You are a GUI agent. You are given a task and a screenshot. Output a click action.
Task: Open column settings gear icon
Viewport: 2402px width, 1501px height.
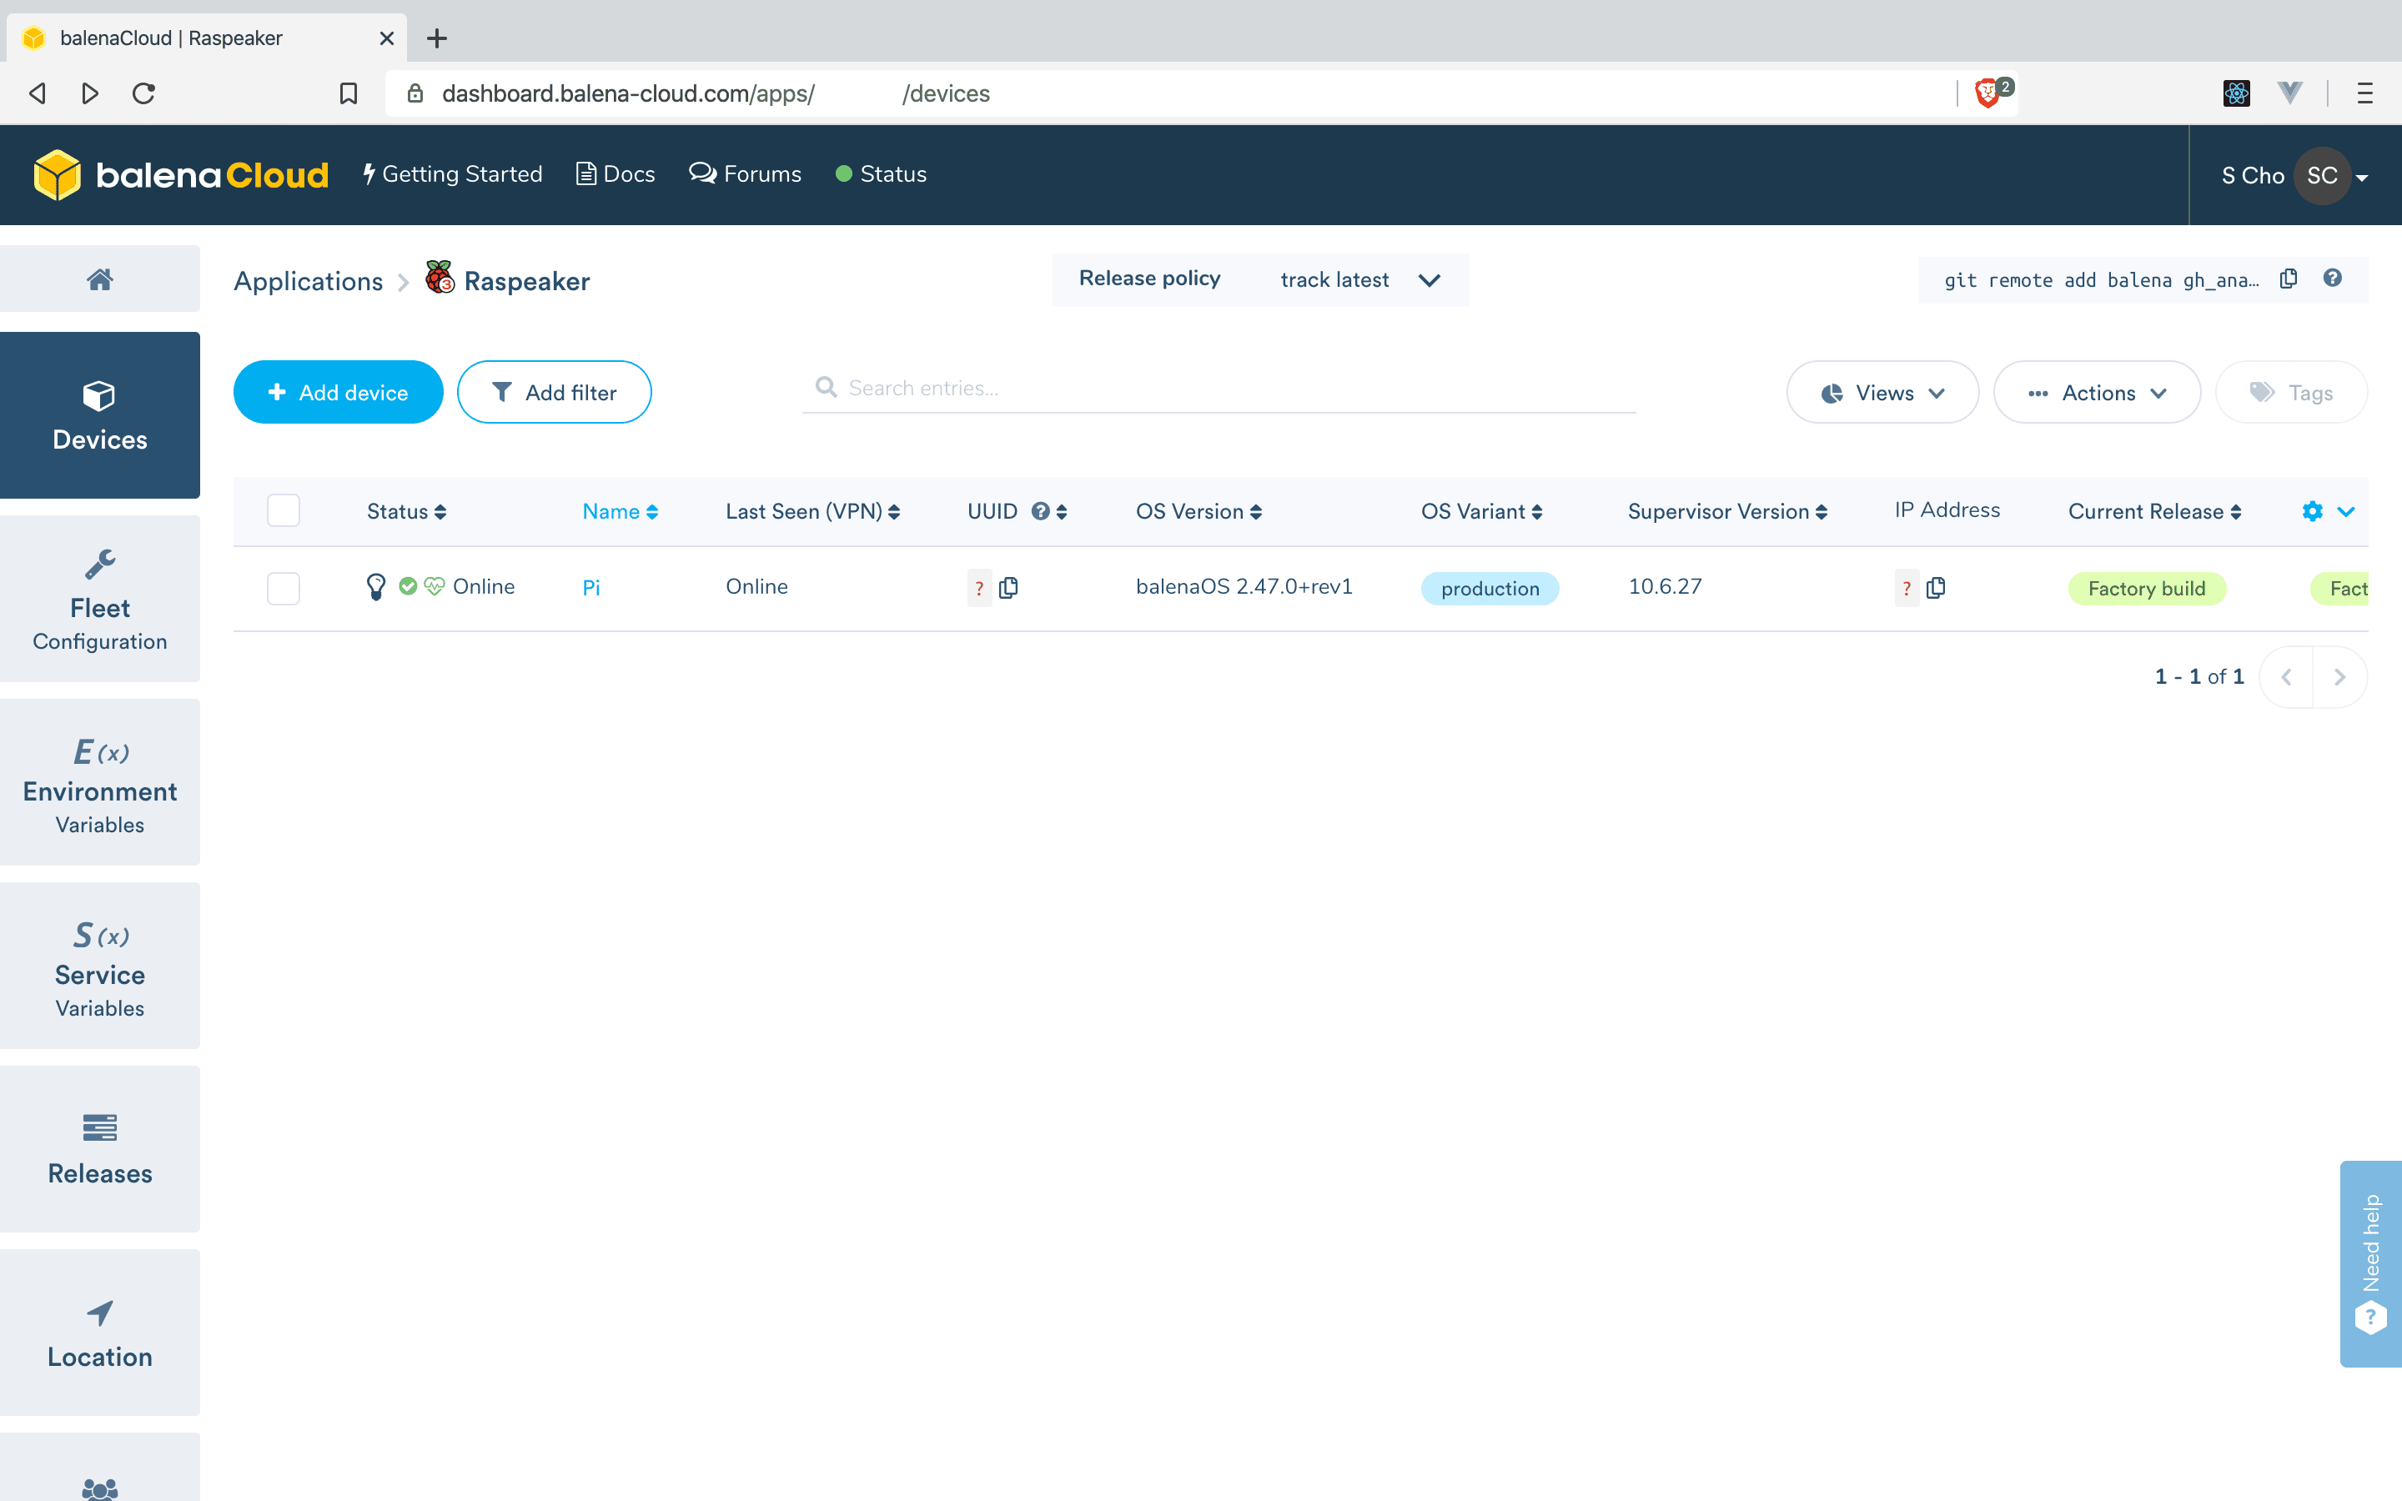point(2312,511)
